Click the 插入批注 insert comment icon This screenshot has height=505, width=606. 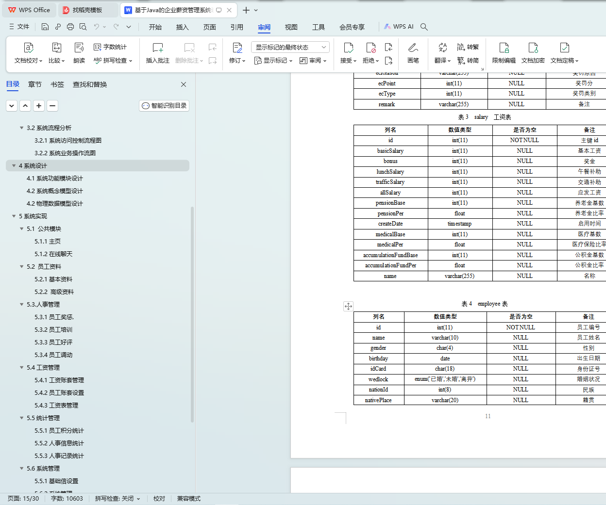pos(158,48)
